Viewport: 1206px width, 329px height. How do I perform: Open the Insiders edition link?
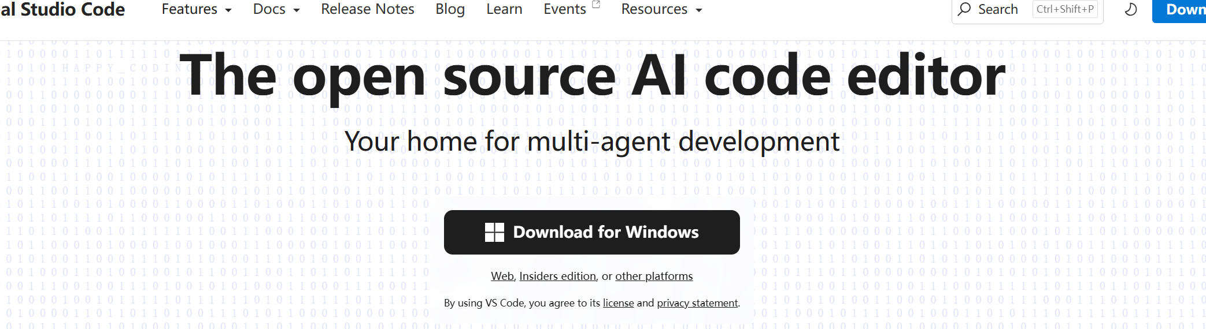tap(557, 276)
